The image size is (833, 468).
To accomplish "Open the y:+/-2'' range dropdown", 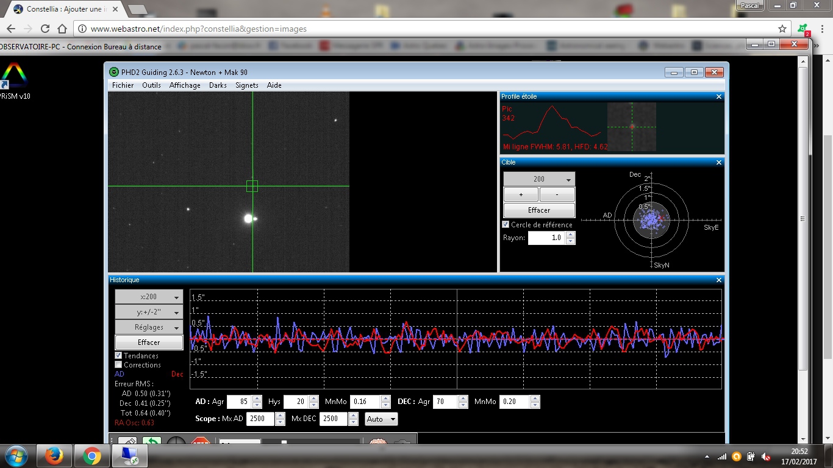I will point(149,312).
